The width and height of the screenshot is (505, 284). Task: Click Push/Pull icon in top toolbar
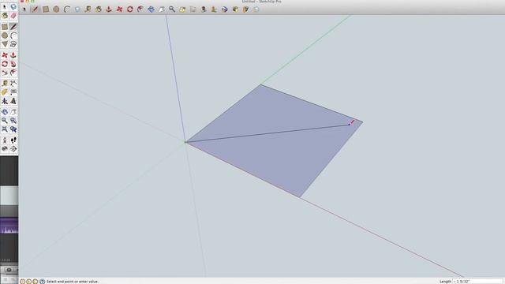point(109,9)
